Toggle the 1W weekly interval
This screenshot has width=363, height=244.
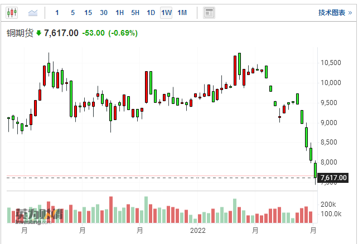click(x=166, y=12)
